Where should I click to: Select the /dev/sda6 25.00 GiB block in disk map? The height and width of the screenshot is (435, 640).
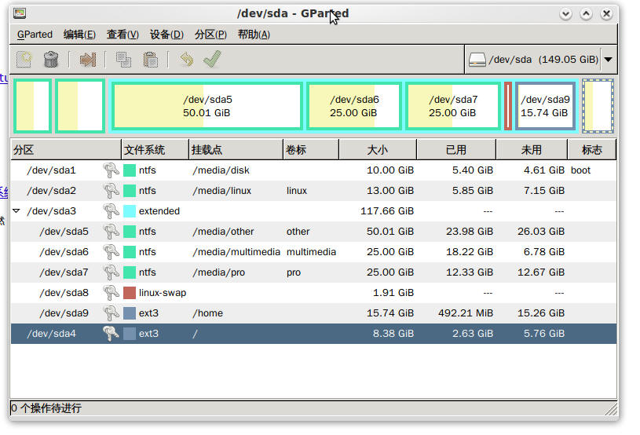tap(354, 106)
